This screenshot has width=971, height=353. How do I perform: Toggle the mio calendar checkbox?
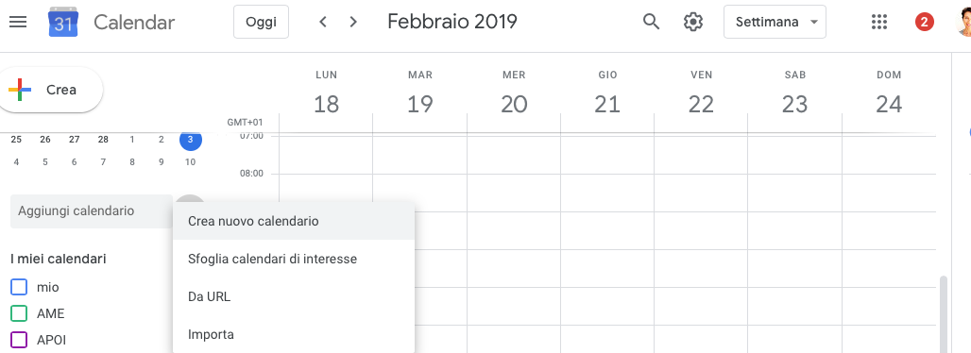coord(19,287)
